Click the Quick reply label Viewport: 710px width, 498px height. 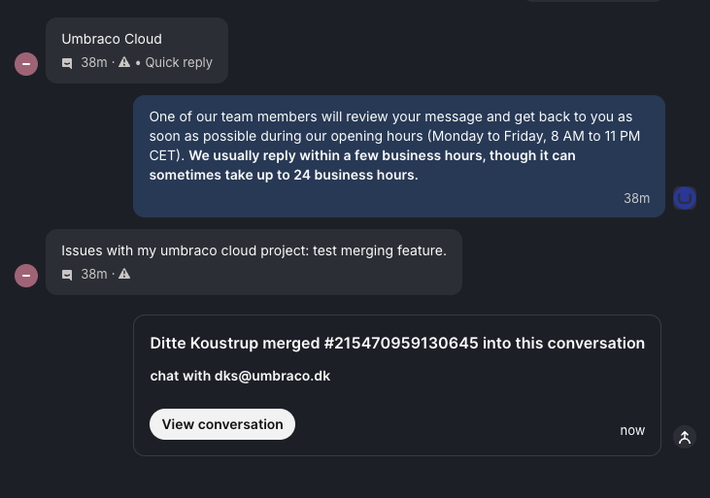tap(179, 62)
